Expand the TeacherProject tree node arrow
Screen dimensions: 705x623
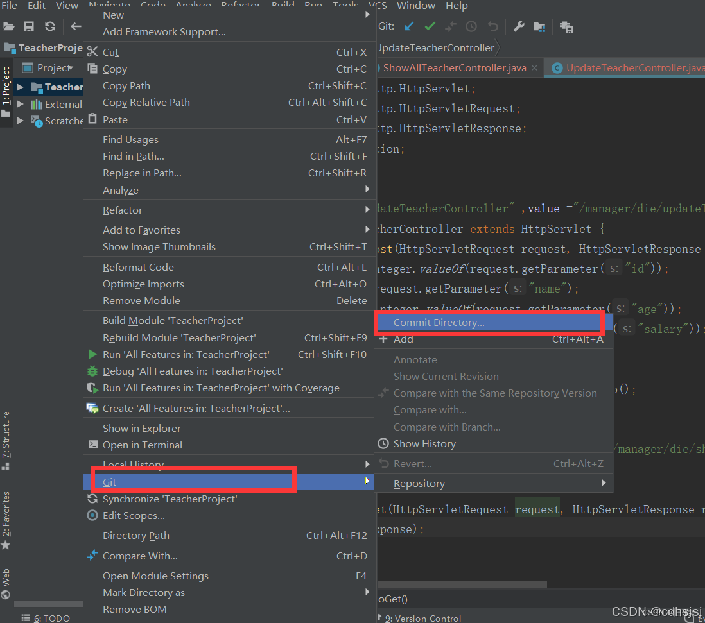(x=21, y=87)
